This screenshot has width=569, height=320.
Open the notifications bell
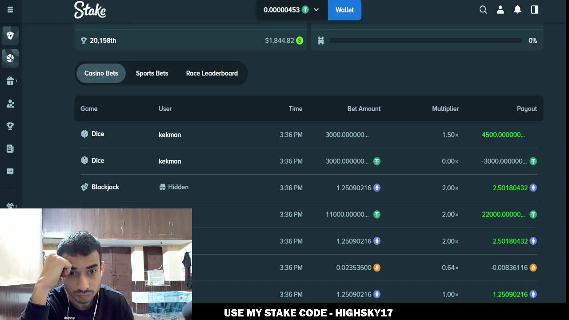(x=517, y=10)
